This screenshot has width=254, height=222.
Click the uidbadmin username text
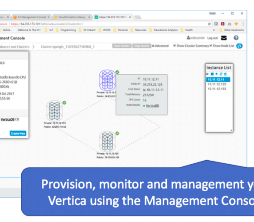pyautogui.click(x=197, y=38)
